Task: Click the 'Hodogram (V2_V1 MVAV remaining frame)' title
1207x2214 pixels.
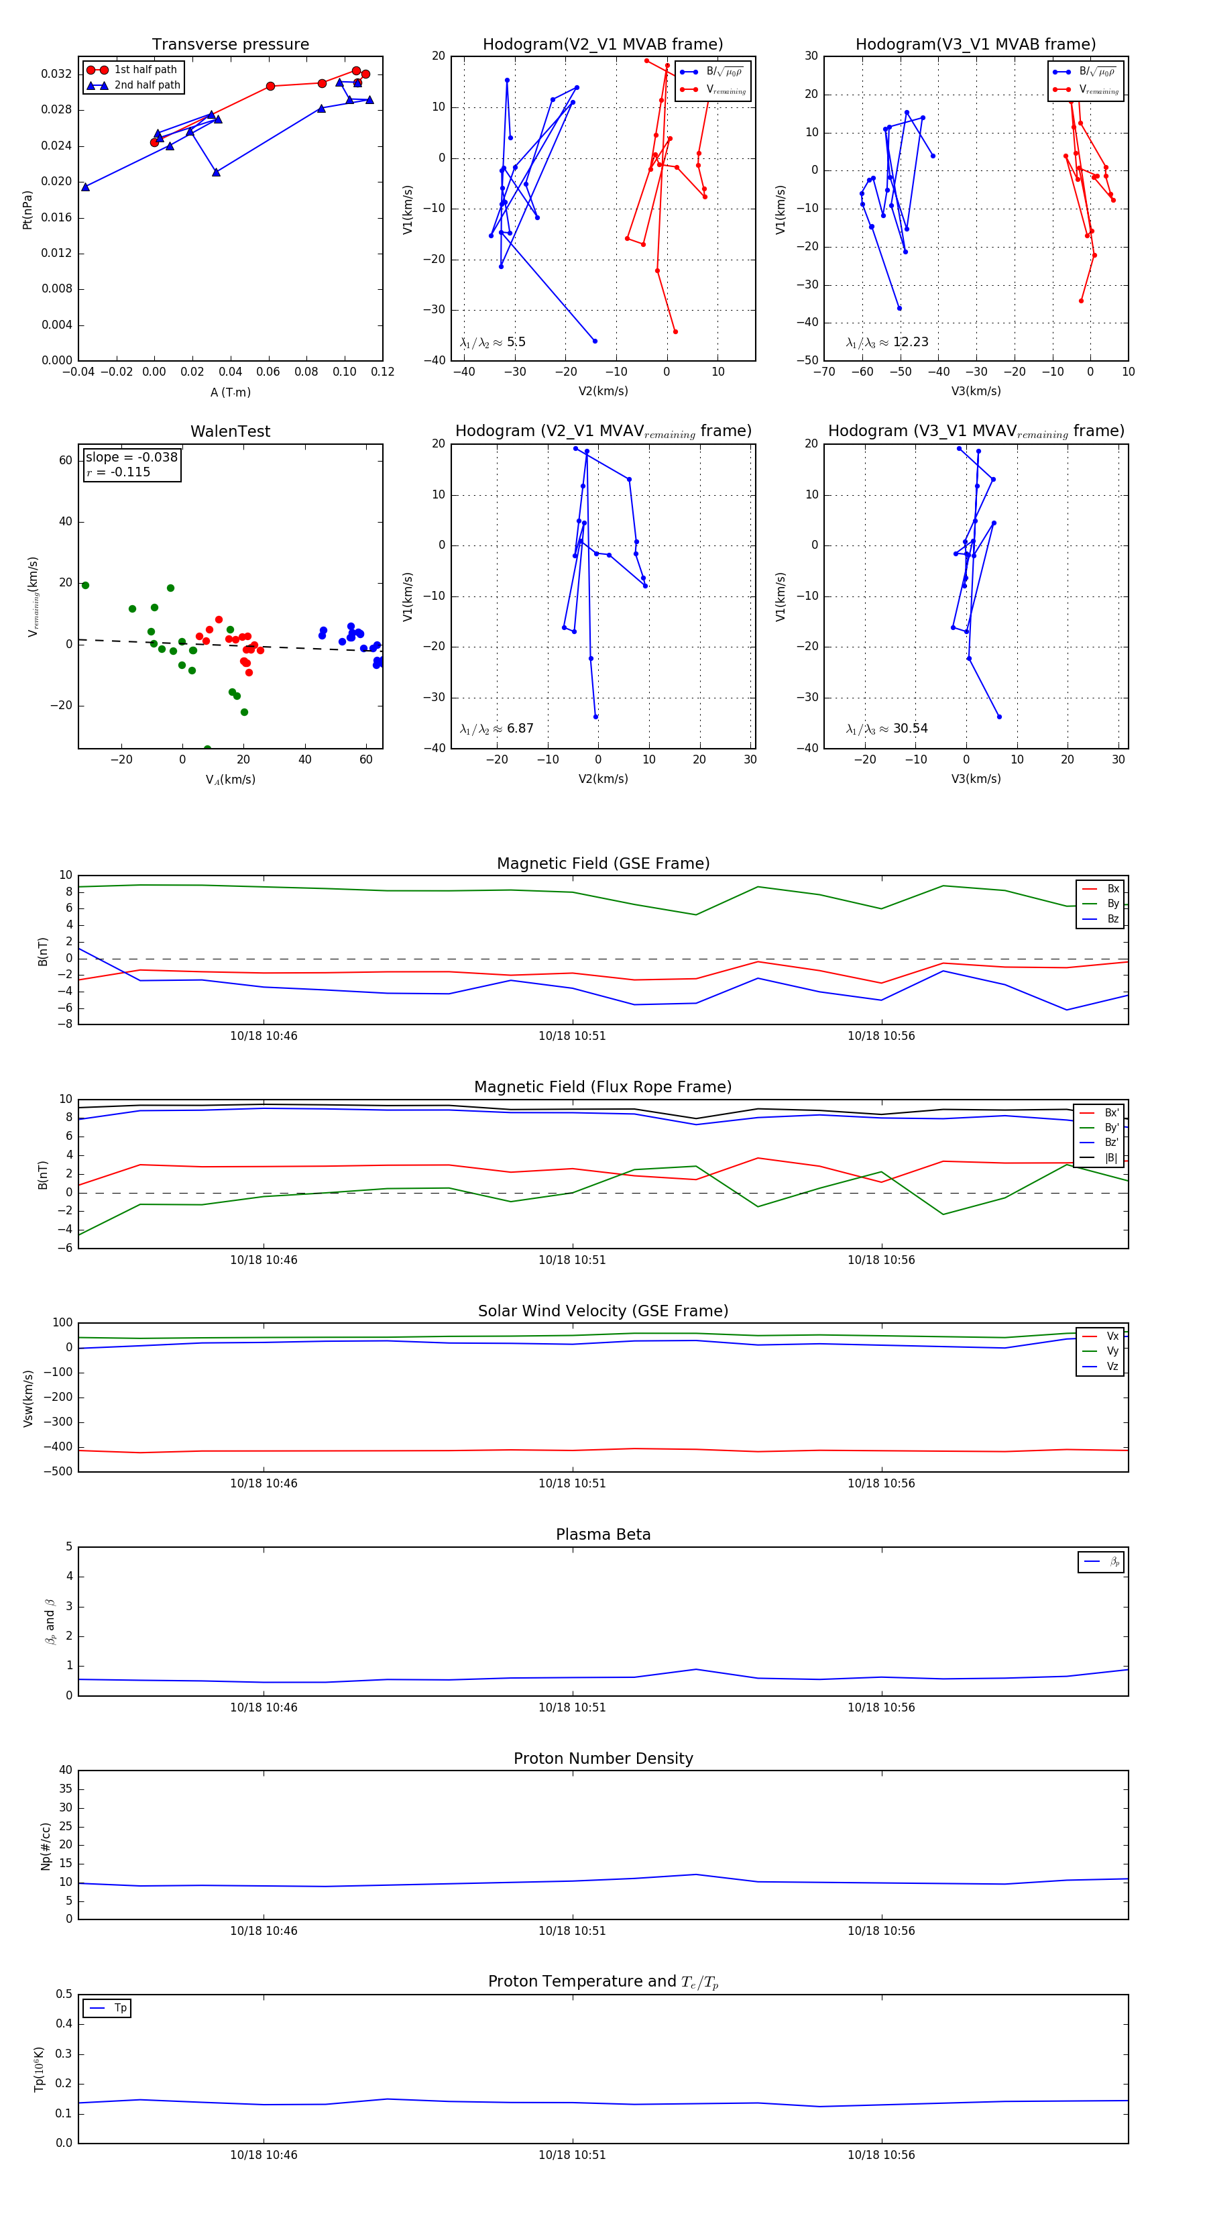Action: (603, 431)
